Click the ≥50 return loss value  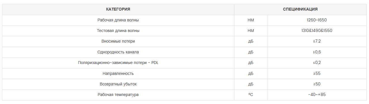[317, 84]
